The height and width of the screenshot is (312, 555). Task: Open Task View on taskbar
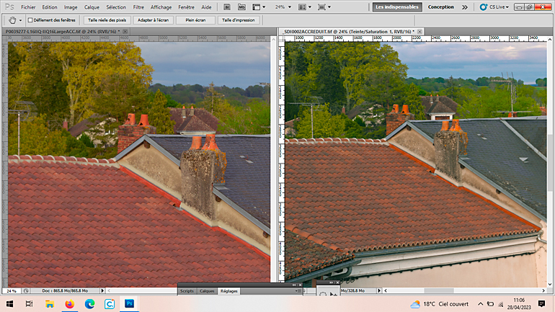(x=29, y=304)
